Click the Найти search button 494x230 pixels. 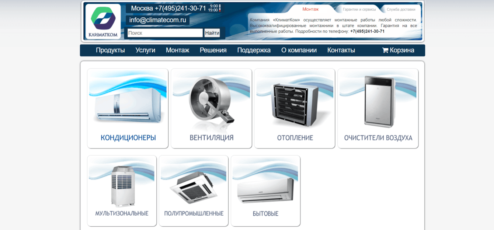[x=212, y=33]
